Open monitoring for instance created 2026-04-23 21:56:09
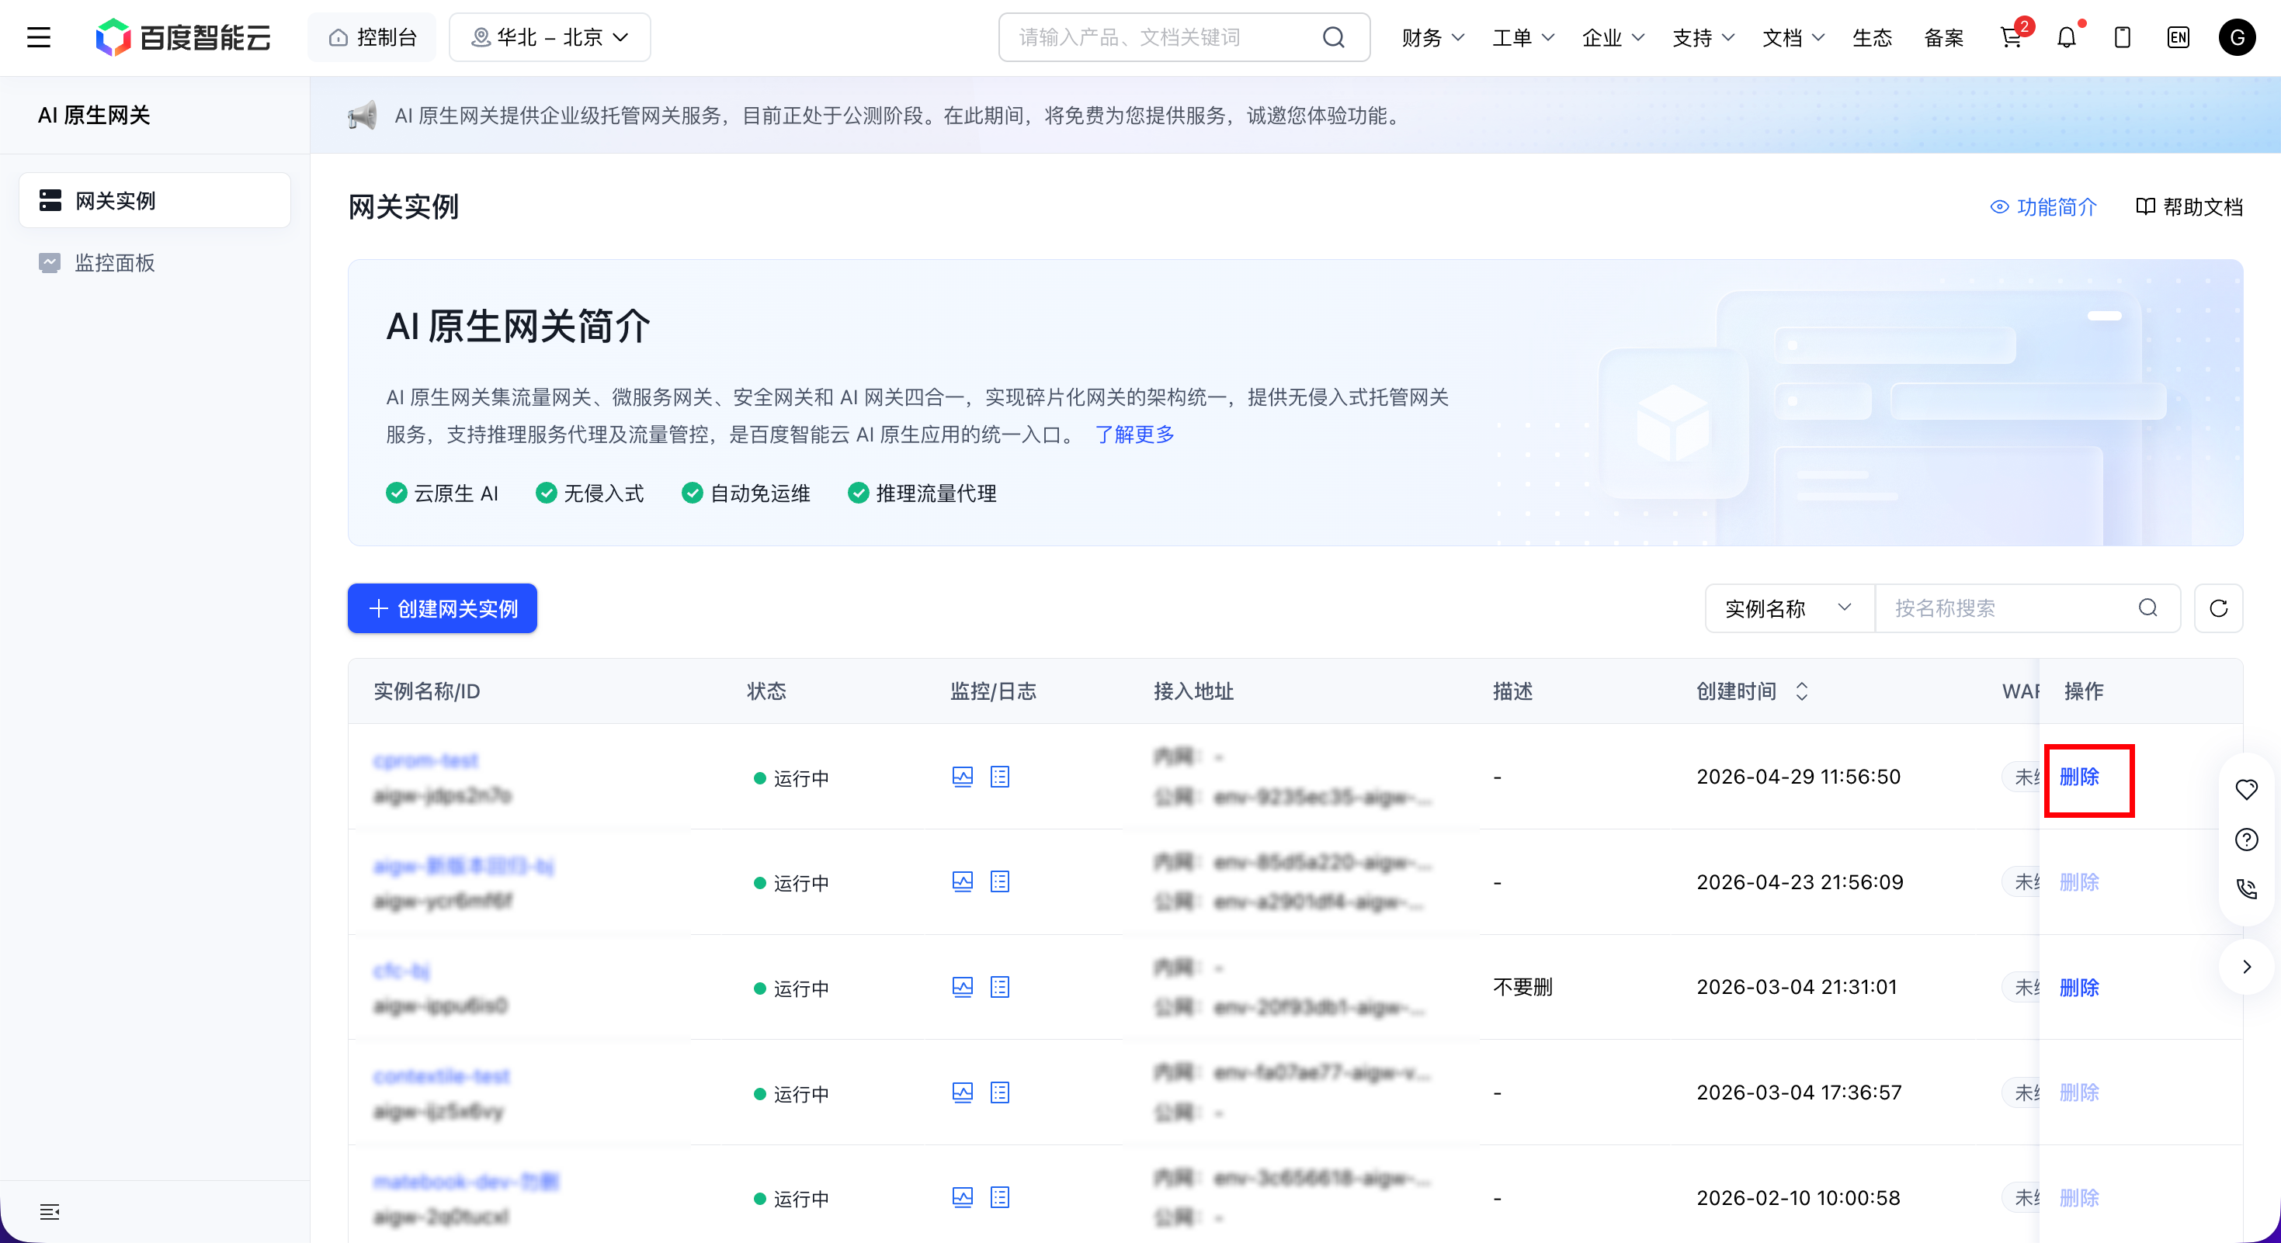The height and width of the screenshot is (1243, 2281). point(963,882)
